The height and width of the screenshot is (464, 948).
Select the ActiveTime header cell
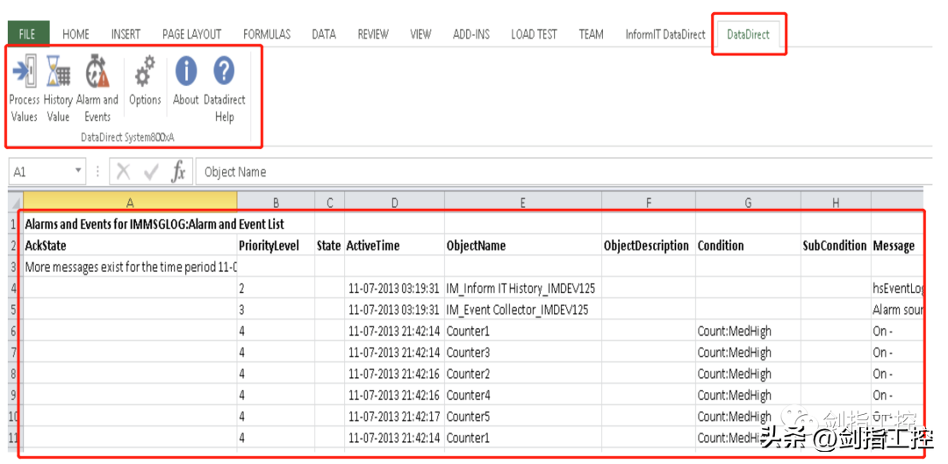point(394,246)
